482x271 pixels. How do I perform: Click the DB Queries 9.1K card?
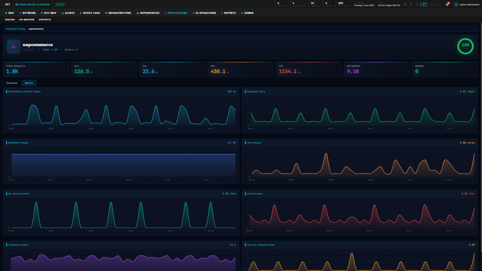pyautogui.click(x=377, y=69)
